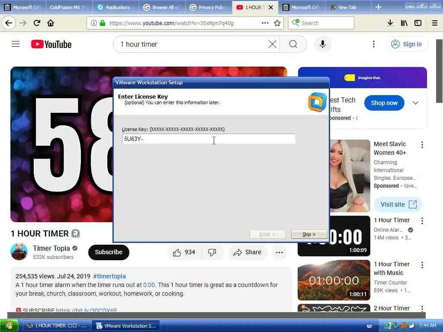
Task: Click Skip in VMware setup dialog
Action: point(309,234)
